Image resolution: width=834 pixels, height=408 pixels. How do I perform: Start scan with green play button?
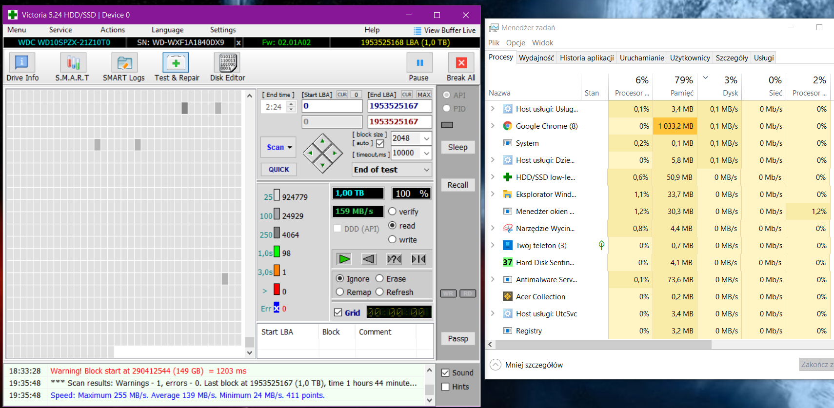pos(344,259)
